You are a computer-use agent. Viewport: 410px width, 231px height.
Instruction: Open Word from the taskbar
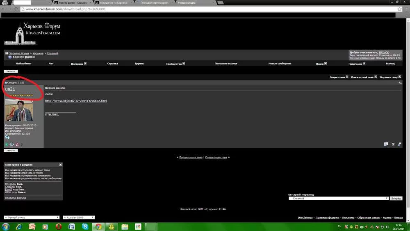pos(72,226)
